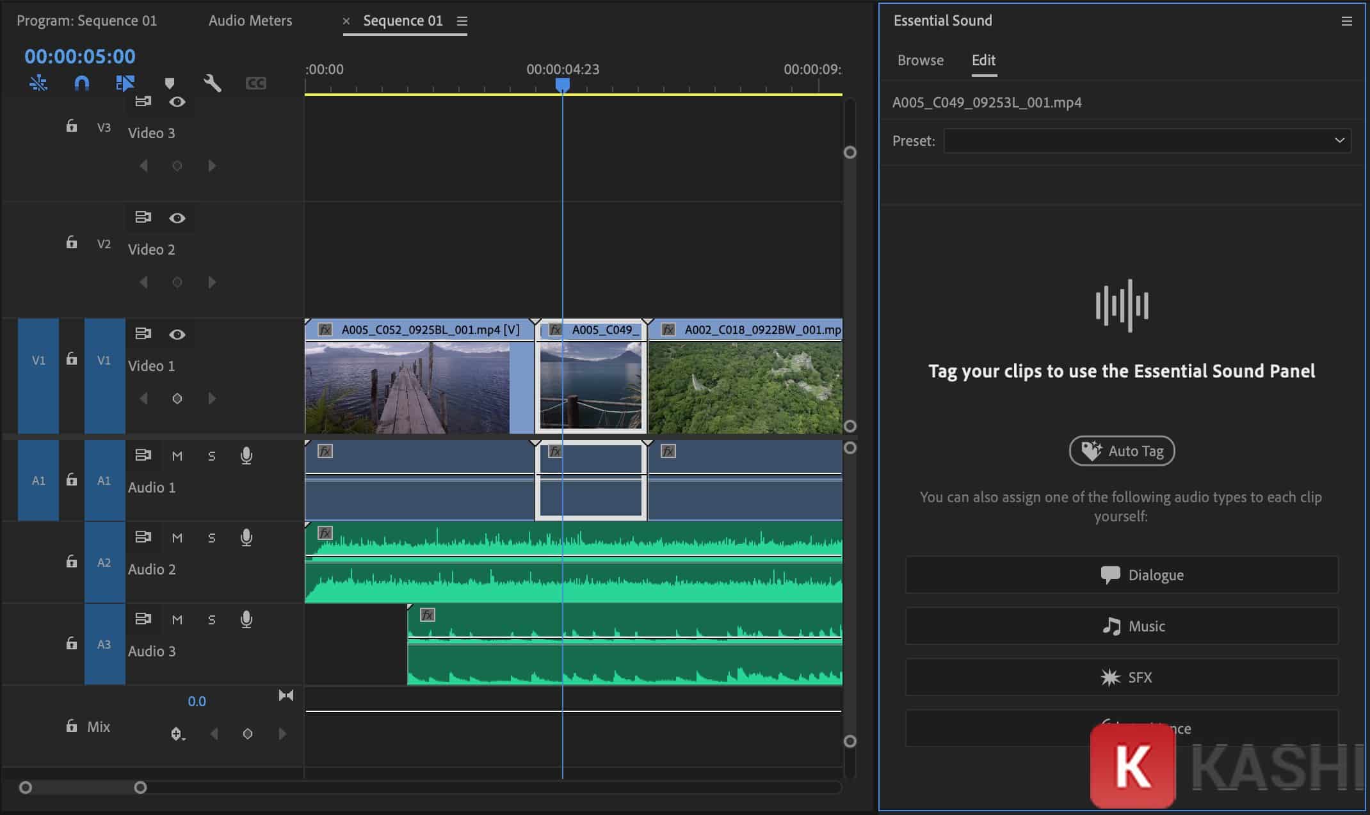Screen dimensions: 1370x815
Task: Click the Timeline wrench settings icon
Action: [x=213, y=83]
